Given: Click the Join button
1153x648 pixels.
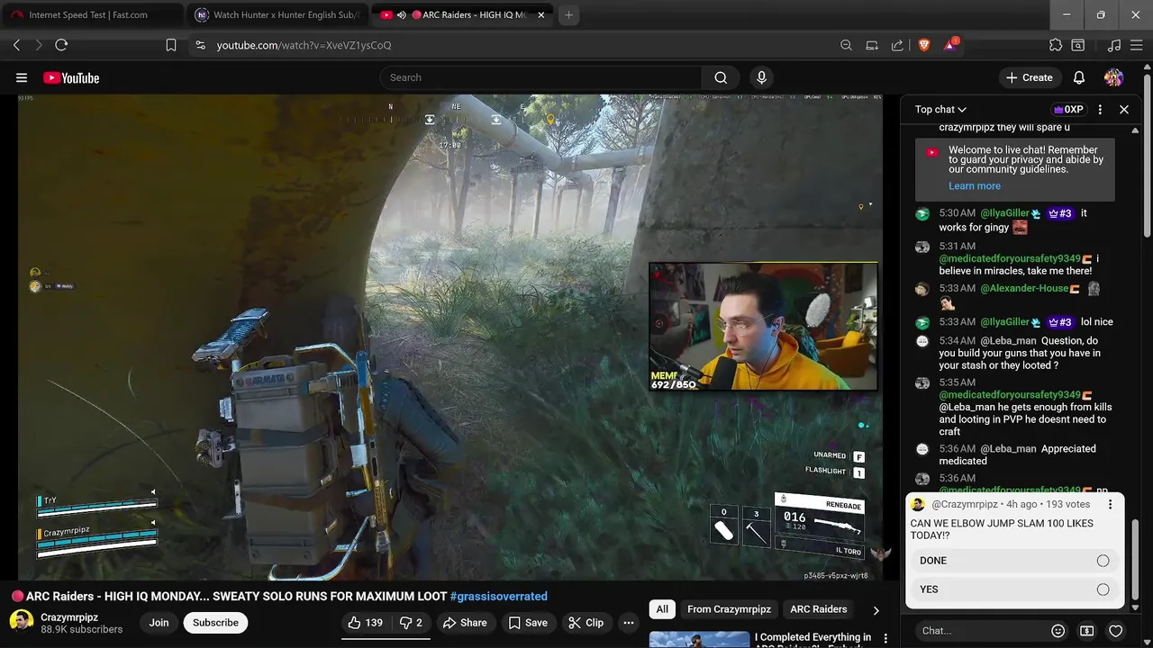Looking at the screenshot, I should coord(159,623).
